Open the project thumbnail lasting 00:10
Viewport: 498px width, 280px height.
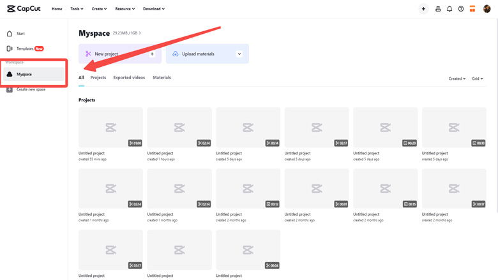(454, 128)
